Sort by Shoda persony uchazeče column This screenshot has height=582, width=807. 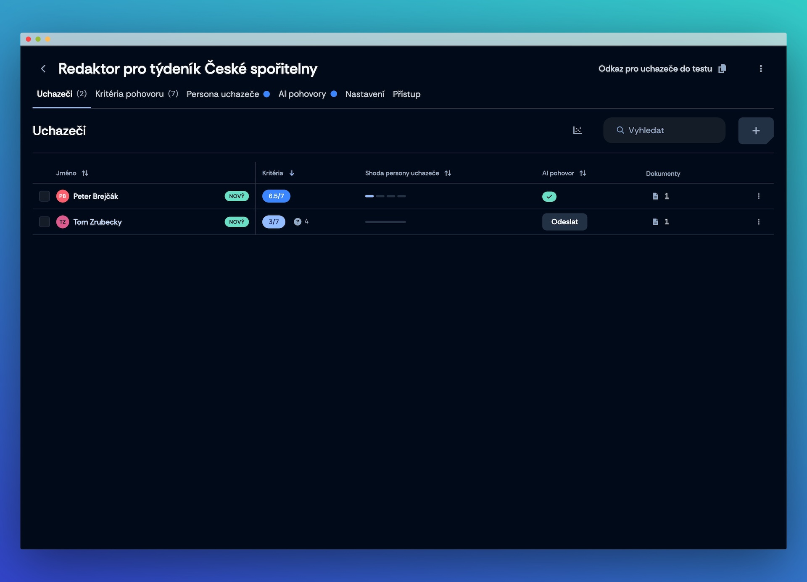click(x=448, y=173)
